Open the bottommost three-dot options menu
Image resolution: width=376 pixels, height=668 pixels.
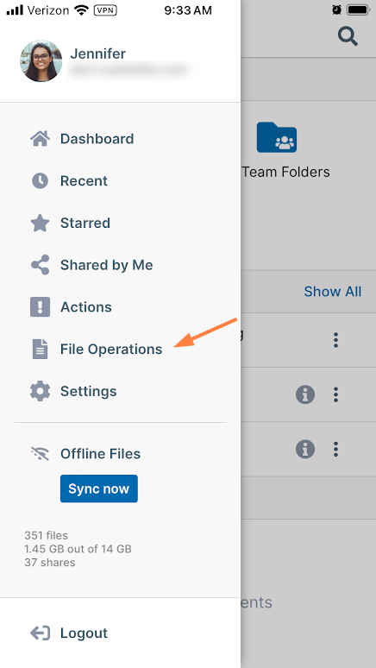[336, 450]
